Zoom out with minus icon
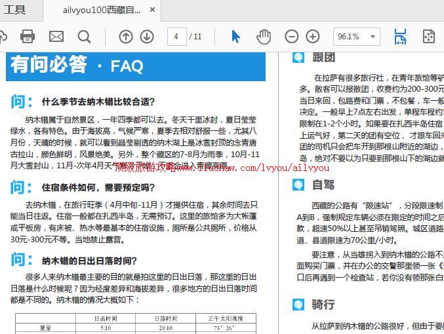This screenshot has width=444, height=334. (x=292, y=37)
